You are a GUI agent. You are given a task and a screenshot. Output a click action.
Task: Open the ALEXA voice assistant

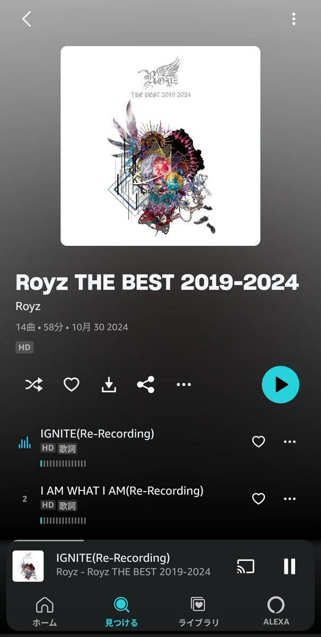click(x=276, y=610)
